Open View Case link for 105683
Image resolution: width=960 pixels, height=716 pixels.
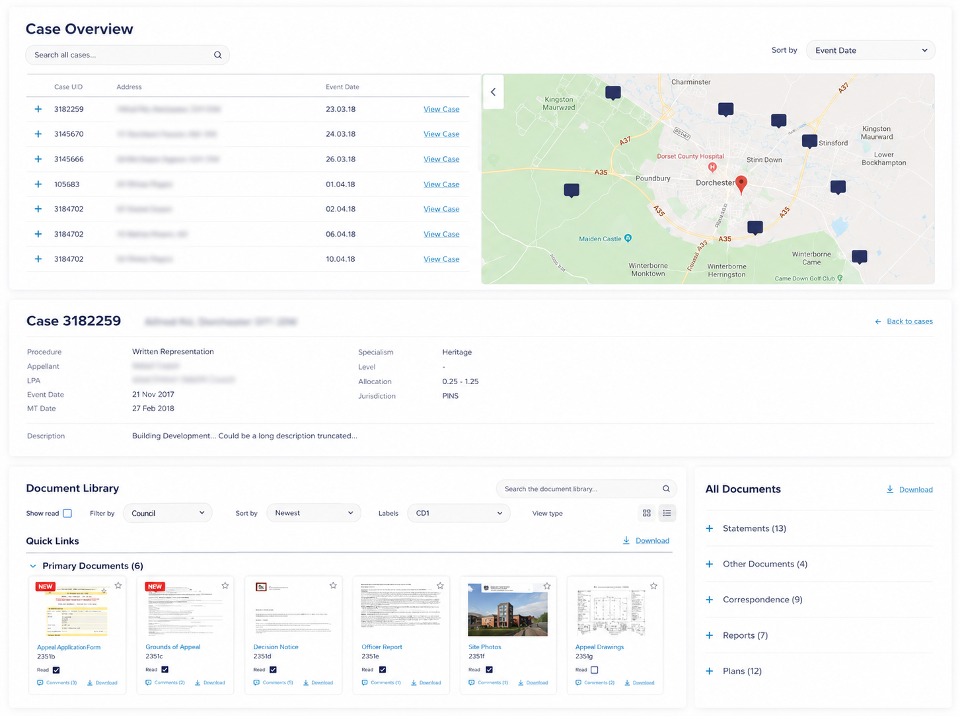[441, 184]
